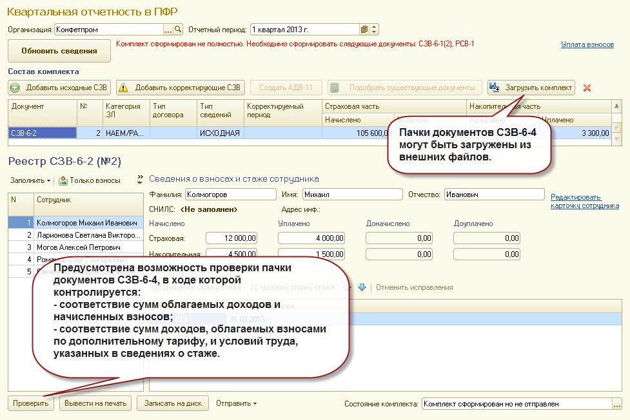
Task: Click the red X delete icon
Action: coord(587,88)
